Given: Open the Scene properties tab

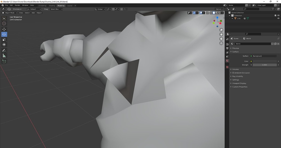Looking at the screenshot, I should [227, 57].
